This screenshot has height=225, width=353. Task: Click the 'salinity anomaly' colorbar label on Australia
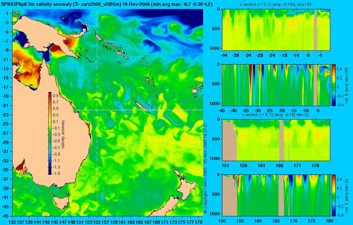pyautogui.click(x=63, y=134)
